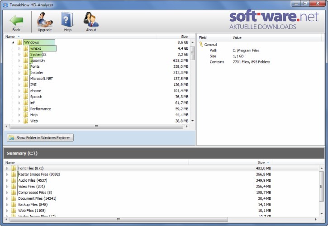The image size is (328, 226).
Task: Click the Compressed Files category icon
Action: (14, 193)
